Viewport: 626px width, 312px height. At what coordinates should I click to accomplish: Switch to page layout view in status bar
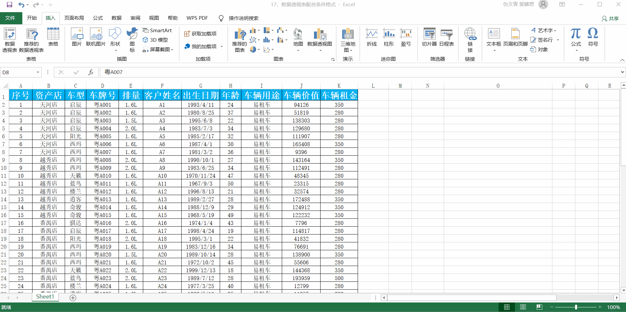(523, 307)
